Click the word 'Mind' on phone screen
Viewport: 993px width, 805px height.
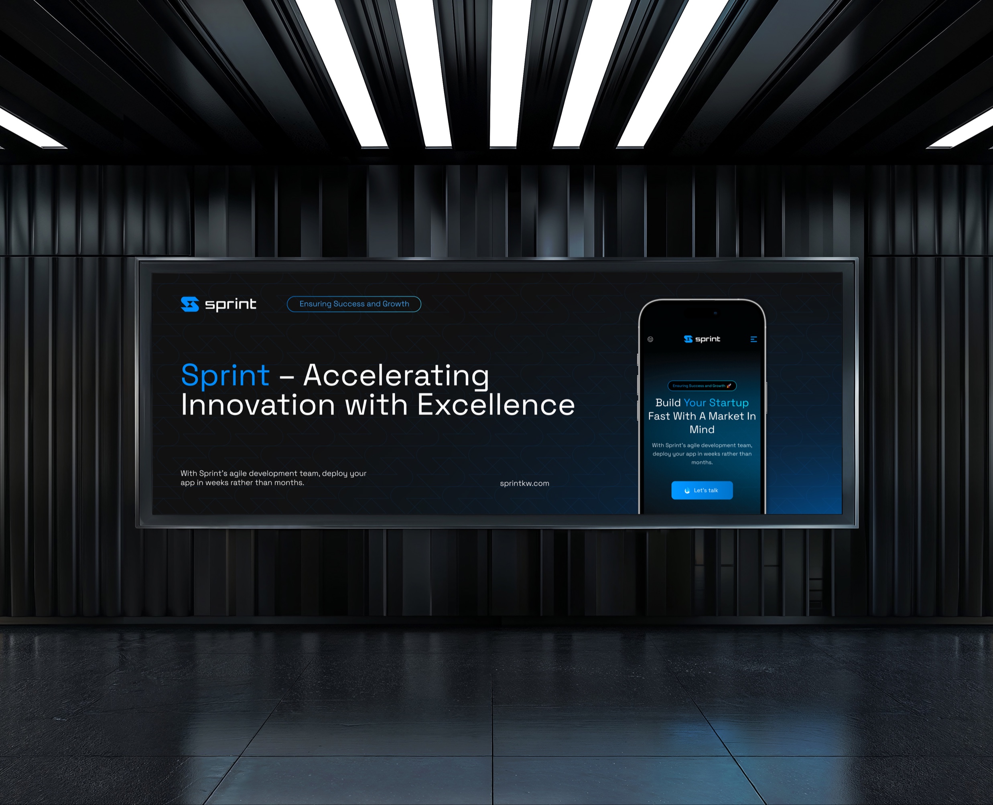coord(702,430)
